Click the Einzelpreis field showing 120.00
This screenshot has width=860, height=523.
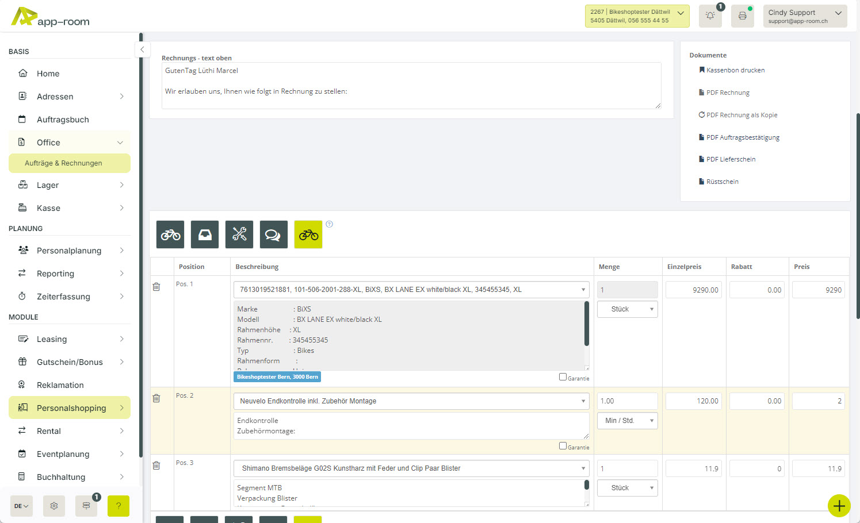click(x=693, y=401)
